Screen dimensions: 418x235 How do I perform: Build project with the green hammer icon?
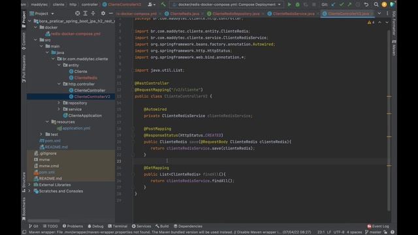coord(163,5)
